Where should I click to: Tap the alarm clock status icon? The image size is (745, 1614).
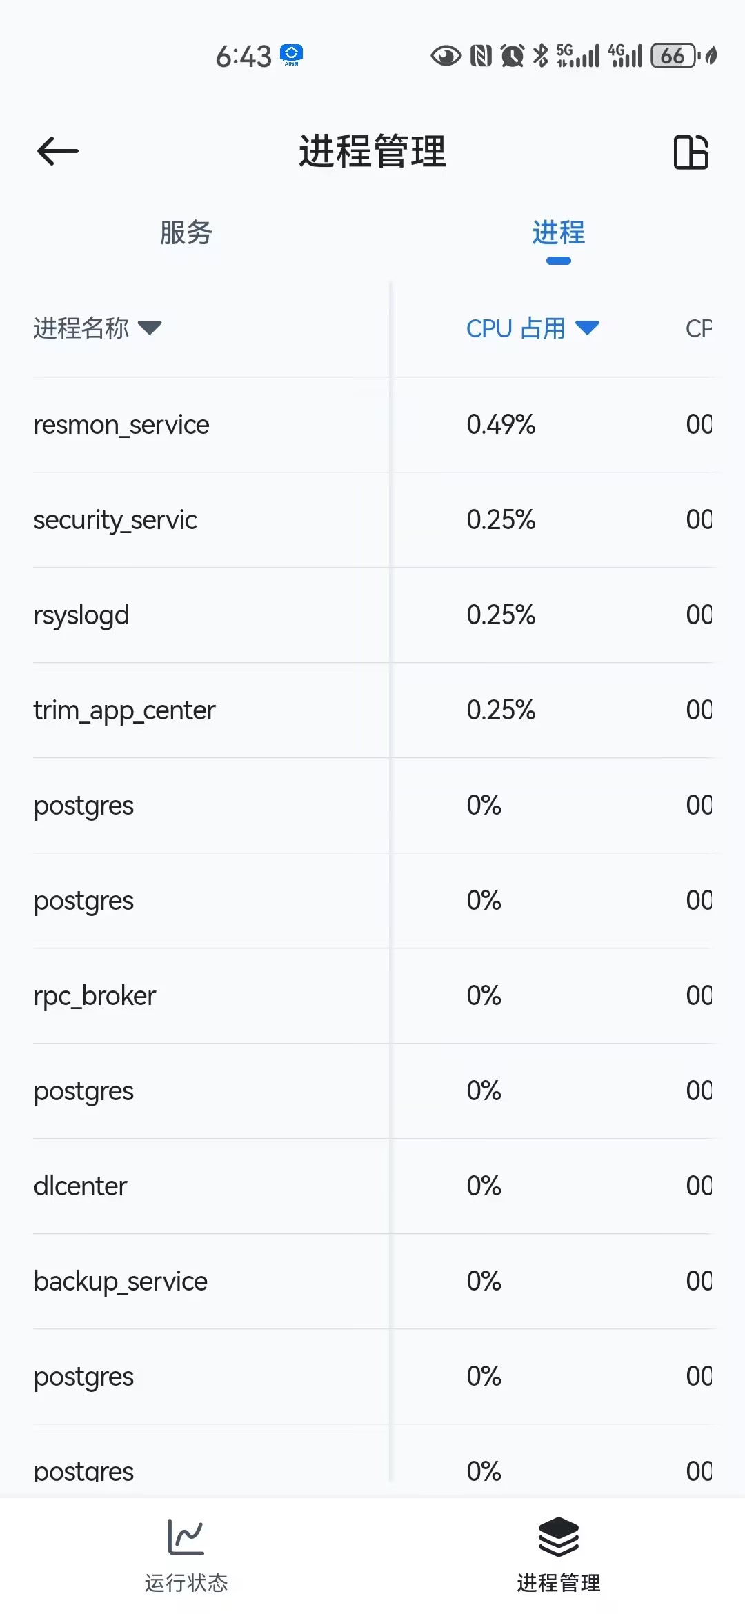pos(512,56)
